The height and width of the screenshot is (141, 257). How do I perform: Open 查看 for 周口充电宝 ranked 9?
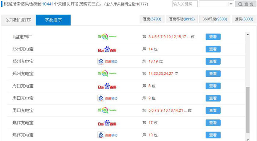point(213,98)
